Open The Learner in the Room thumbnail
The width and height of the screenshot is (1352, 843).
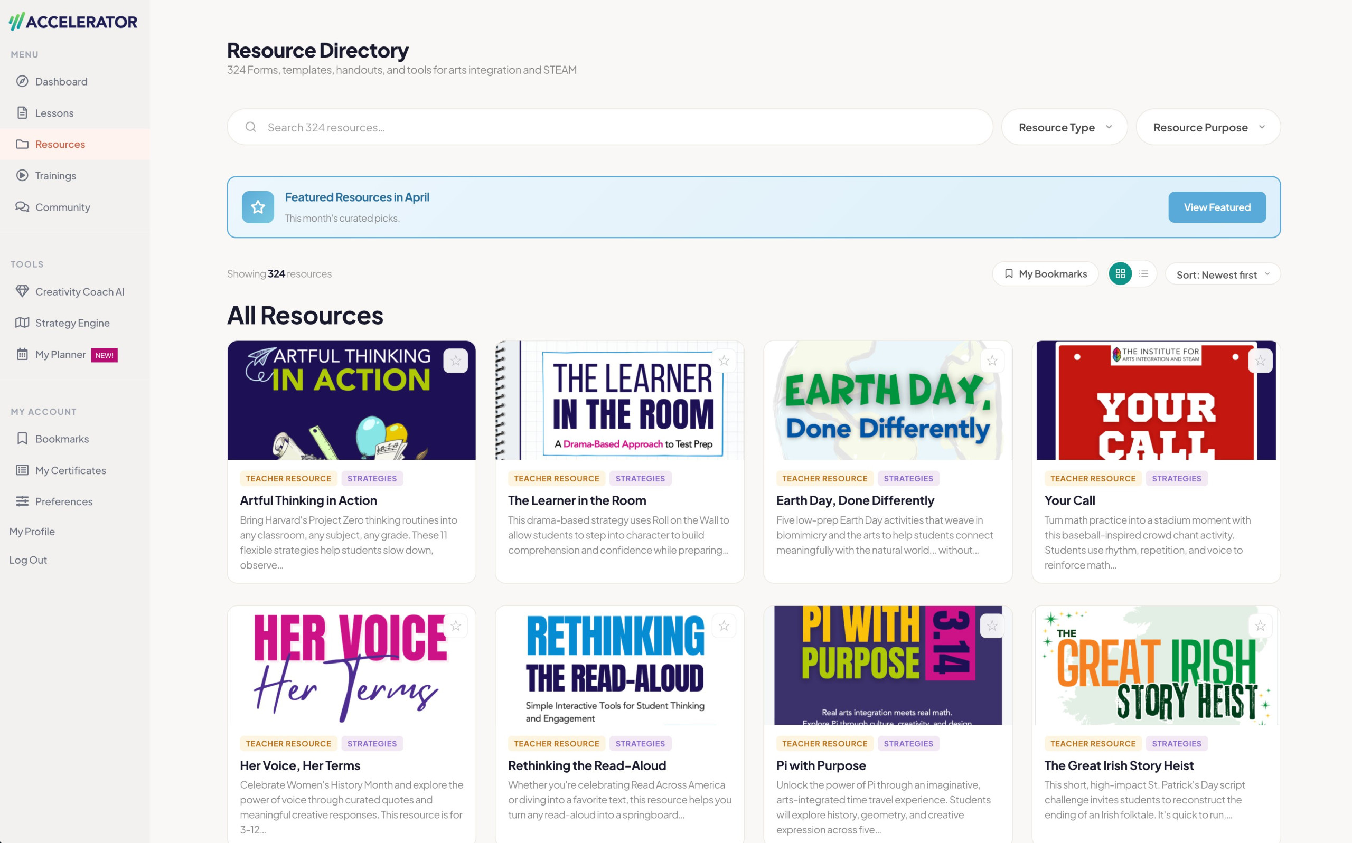[x=619, y=400]
